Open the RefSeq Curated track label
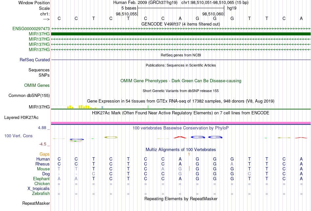Screen dimensions: 311x211 click(x=35, y=60)
